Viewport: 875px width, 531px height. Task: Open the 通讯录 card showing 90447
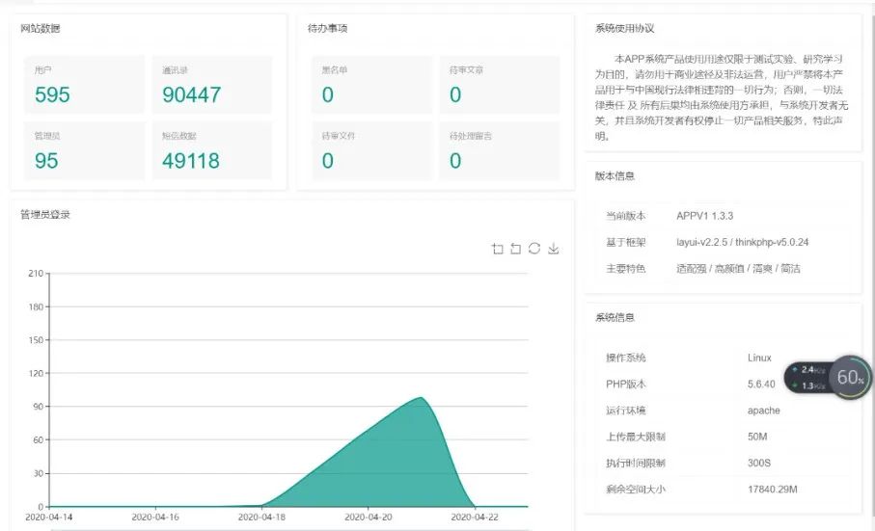(211, 85)
